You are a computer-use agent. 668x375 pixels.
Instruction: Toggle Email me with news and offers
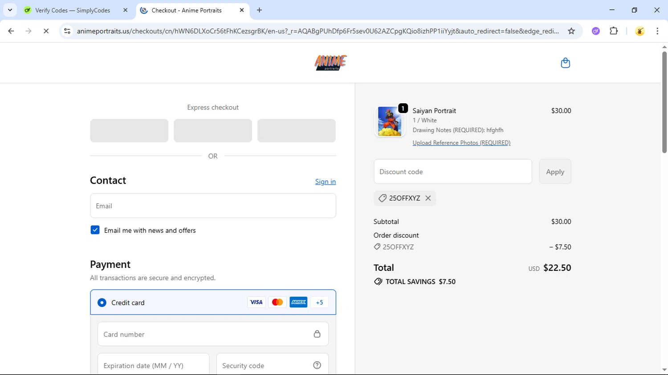(x=95, y=230)
